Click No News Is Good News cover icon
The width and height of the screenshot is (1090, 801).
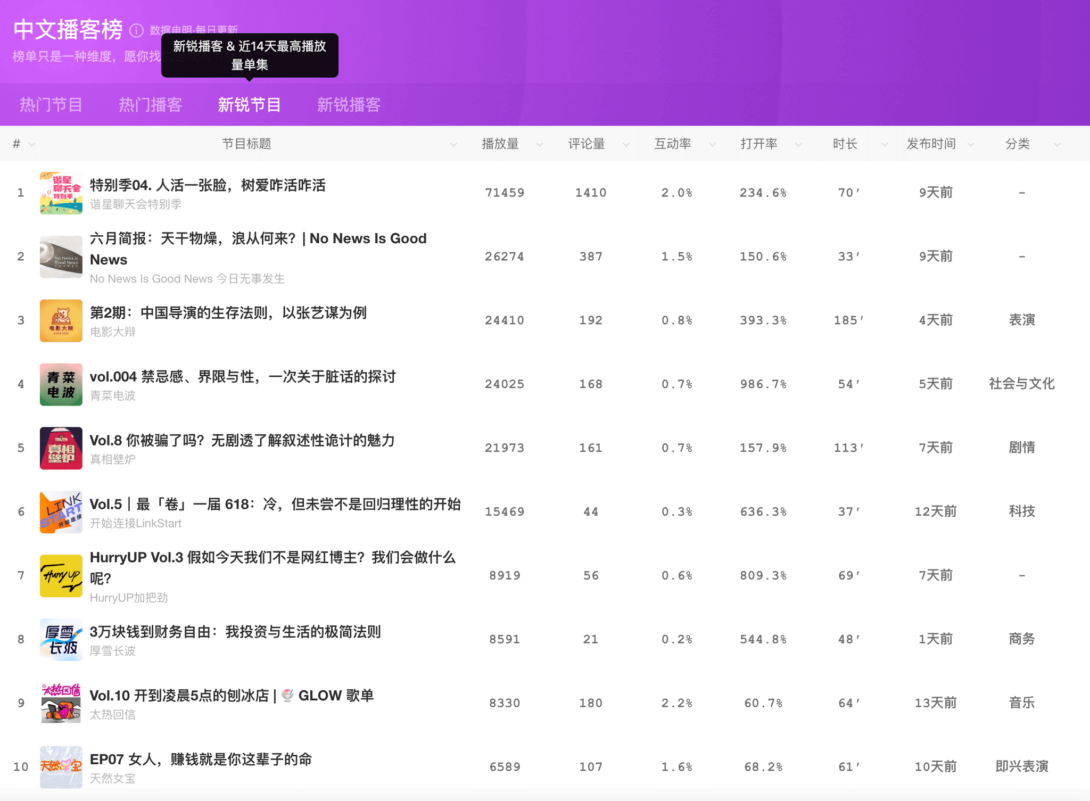[61, 257]
